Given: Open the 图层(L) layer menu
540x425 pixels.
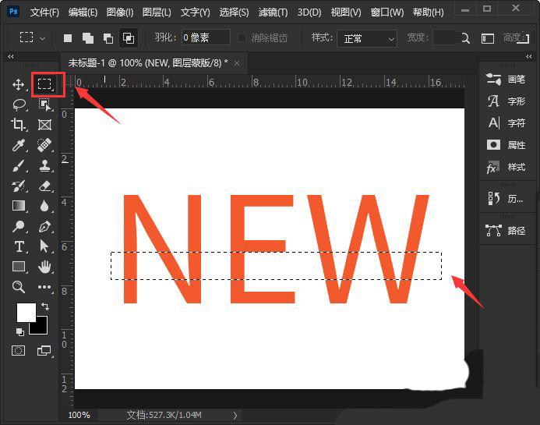Looking at the screenshot, I should coord(157,12).
